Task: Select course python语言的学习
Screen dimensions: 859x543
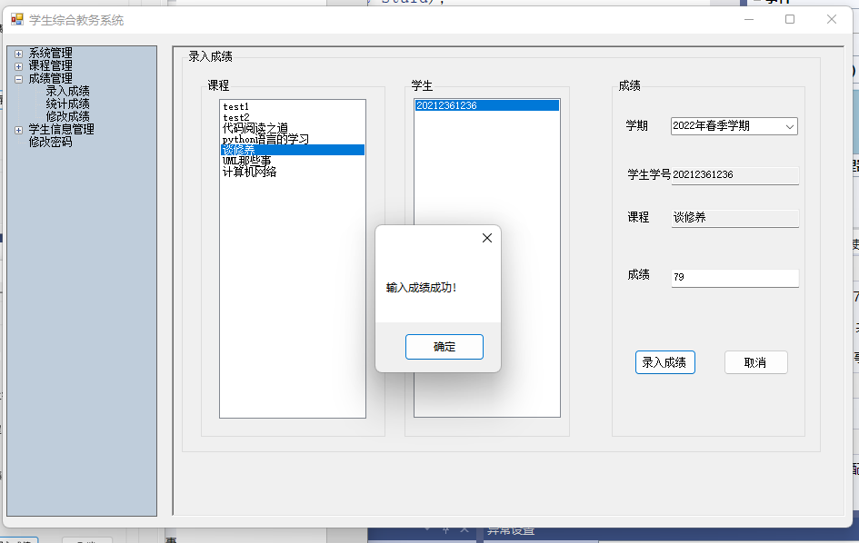Action: tap(293, 139)
